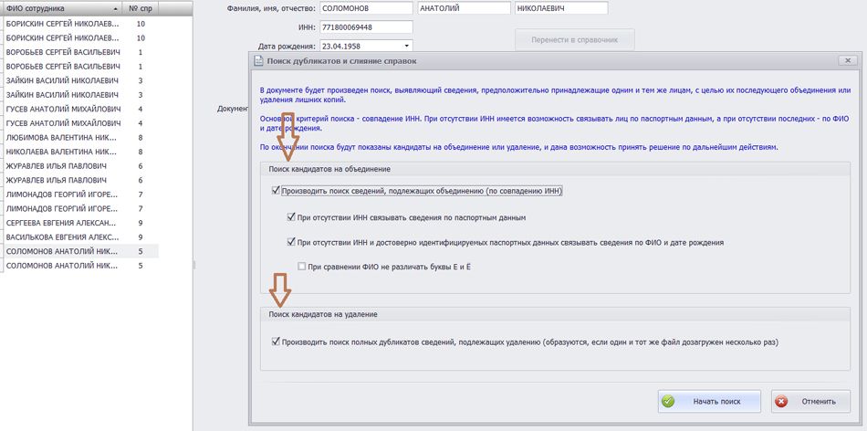The image size is (867, 431).
Task: Sort list by ФИО сотрудника column header
Action: [x=61, y=9]
